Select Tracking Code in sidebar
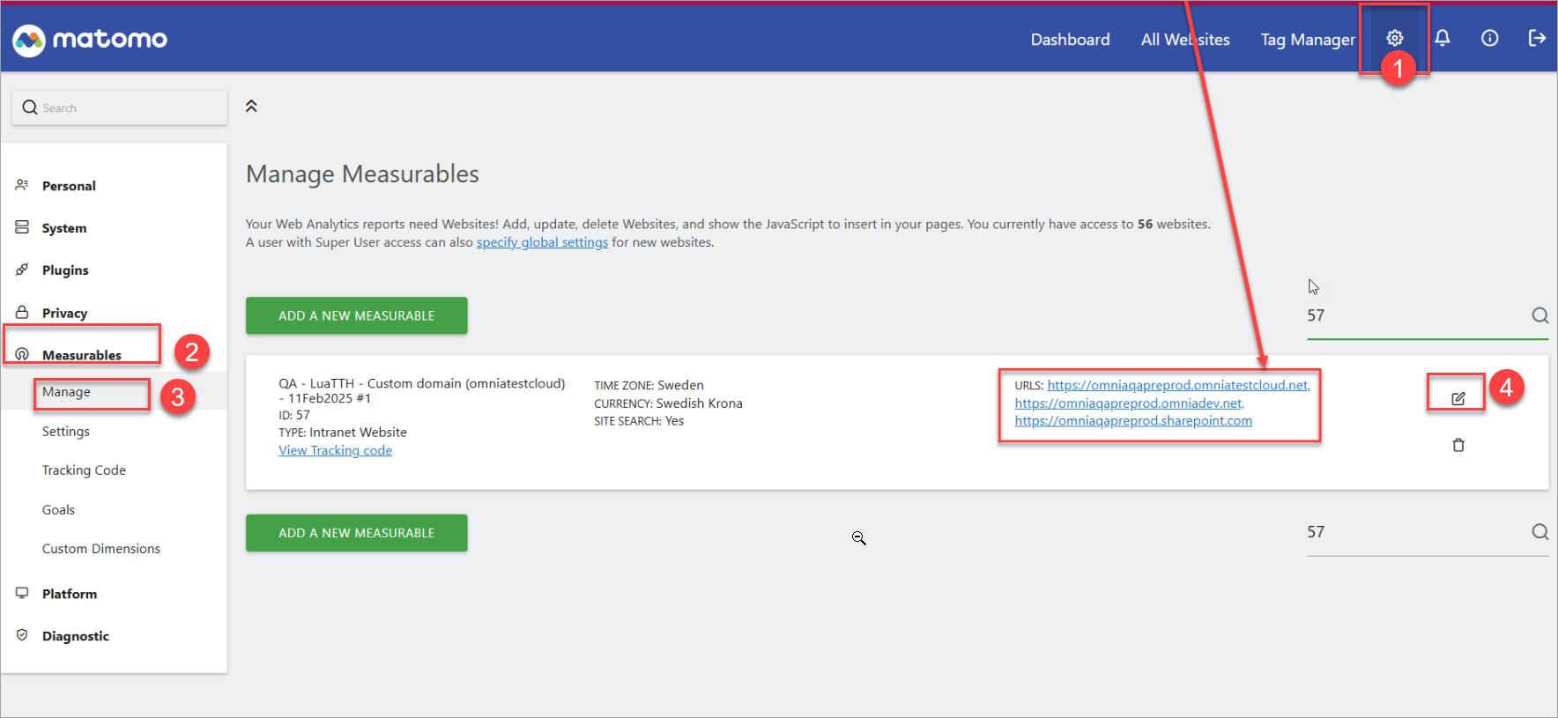The width and height of the screenshot is (1558, 718). [84, 470]
